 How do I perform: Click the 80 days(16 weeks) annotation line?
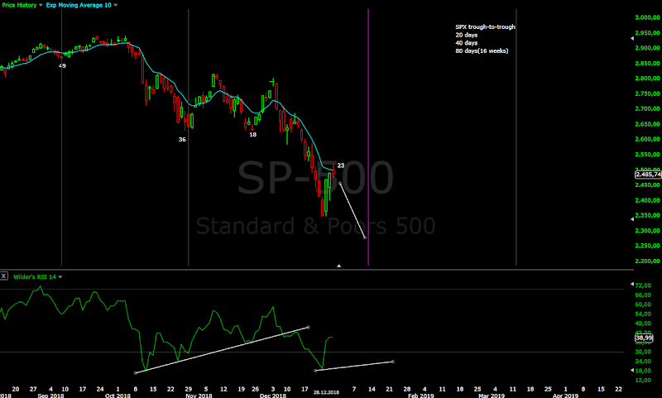pyautogui.click(x=482, y=51)
